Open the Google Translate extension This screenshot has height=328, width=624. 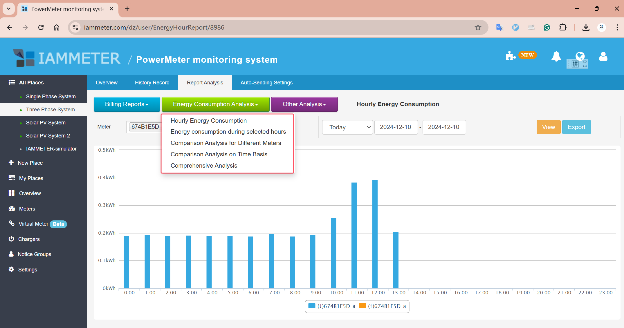499,28
